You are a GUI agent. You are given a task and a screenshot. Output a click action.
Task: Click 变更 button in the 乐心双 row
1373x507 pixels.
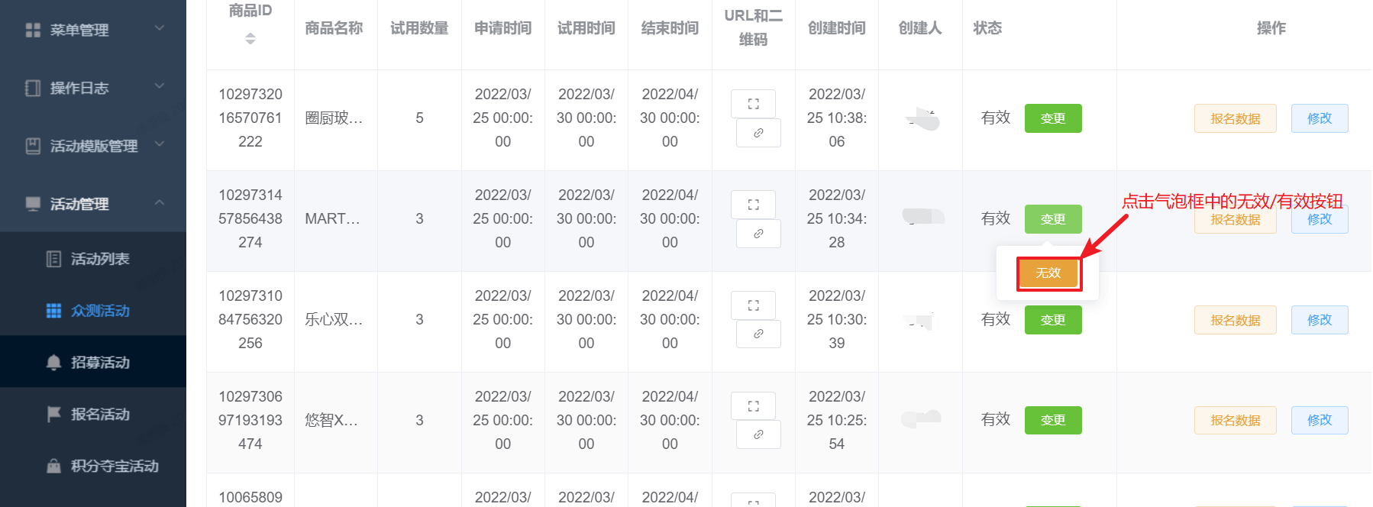tap(1053, 320)
